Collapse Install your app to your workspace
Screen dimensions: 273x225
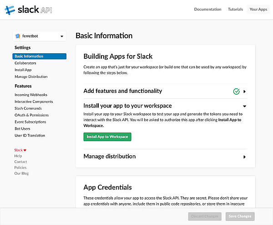click(244, 106)
